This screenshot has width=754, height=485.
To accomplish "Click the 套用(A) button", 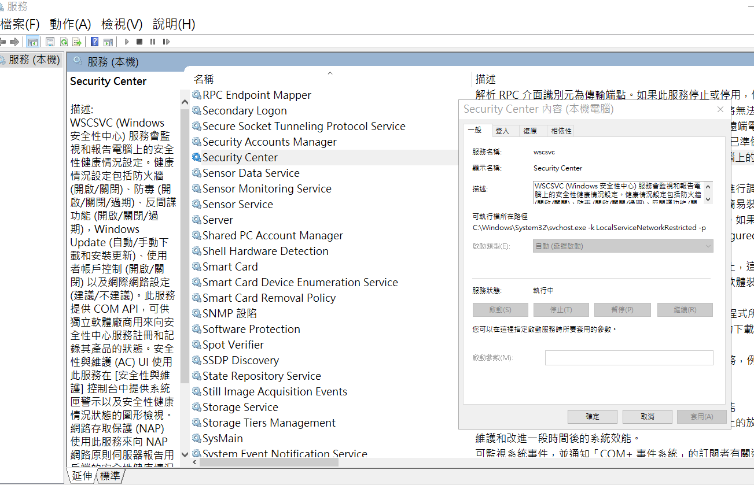I will pyautogui.click(x=701, y=416).
